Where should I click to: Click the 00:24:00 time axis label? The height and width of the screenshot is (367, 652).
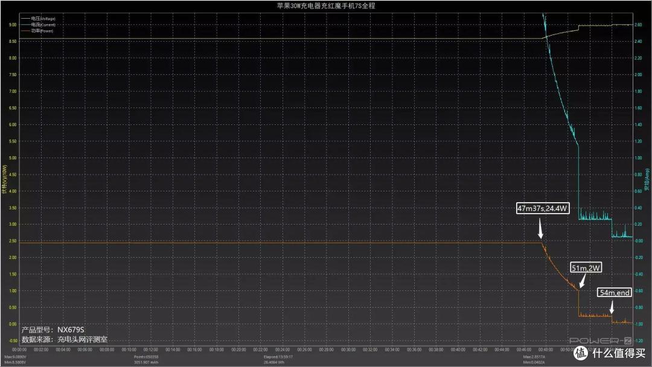point(283,350)
